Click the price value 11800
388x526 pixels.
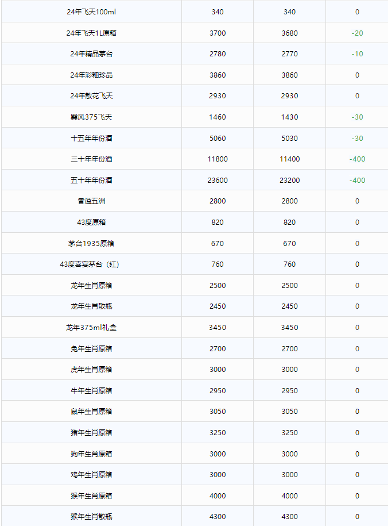[218, 159]
